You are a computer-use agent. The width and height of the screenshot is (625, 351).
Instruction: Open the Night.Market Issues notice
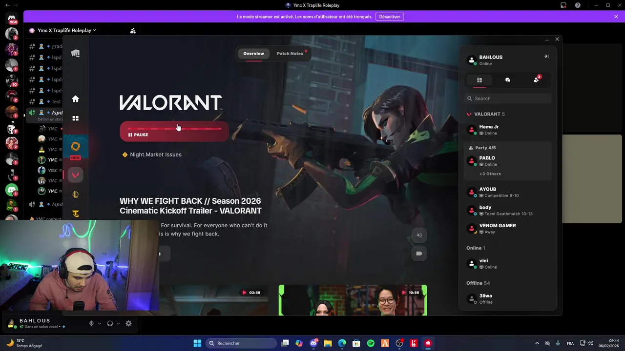152,155
